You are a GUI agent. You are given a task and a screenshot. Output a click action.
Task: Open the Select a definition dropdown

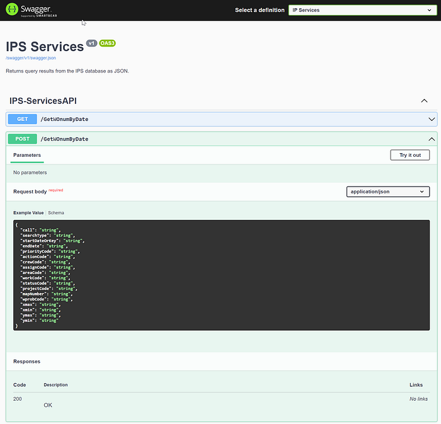pos(362,10)
